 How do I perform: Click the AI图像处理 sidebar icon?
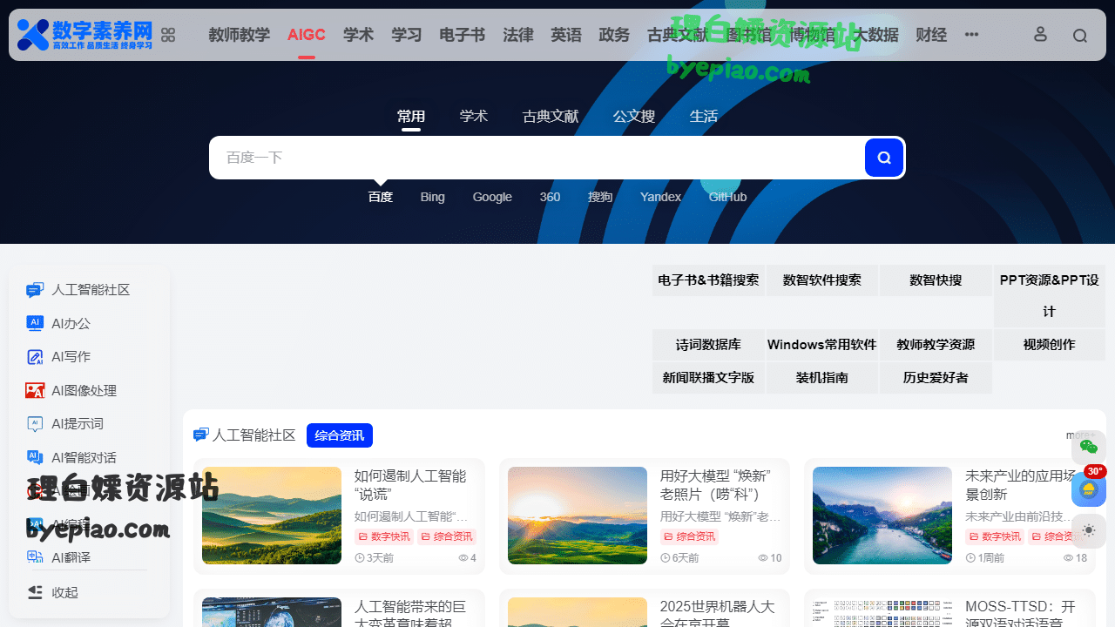click(x=35, y=391)
